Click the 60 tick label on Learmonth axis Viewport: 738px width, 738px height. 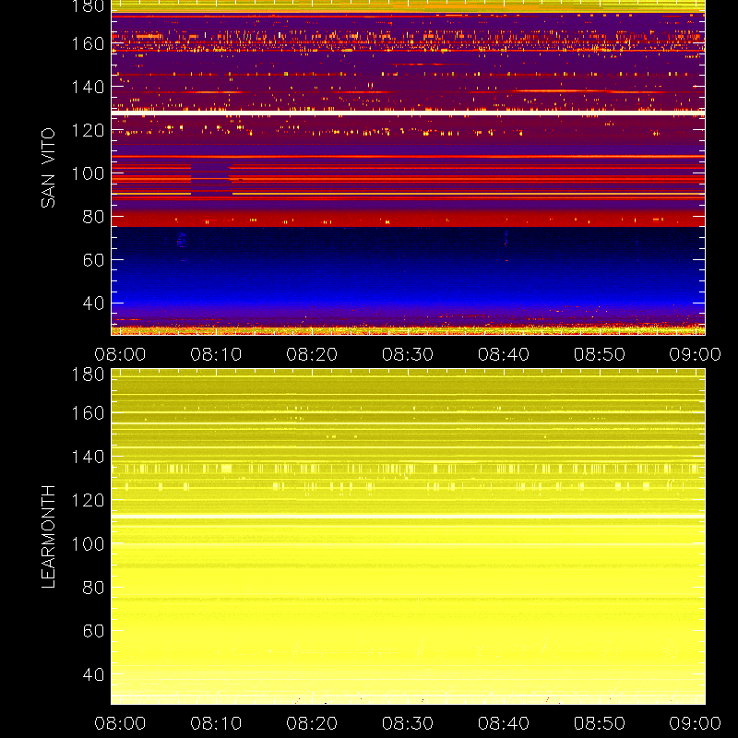(93, 631)
